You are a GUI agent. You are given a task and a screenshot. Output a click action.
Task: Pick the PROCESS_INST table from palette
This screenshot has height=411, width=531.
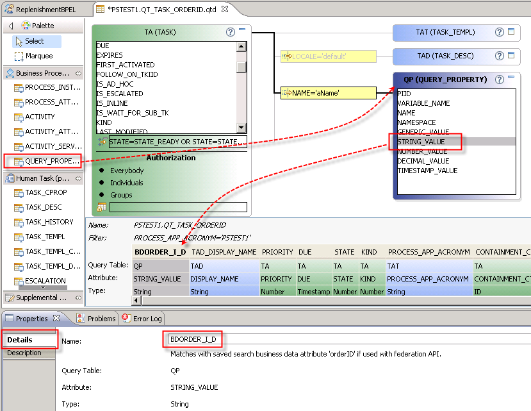click(47, 87)
